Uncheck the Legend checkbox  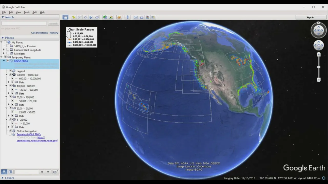[x=10, y=71]
